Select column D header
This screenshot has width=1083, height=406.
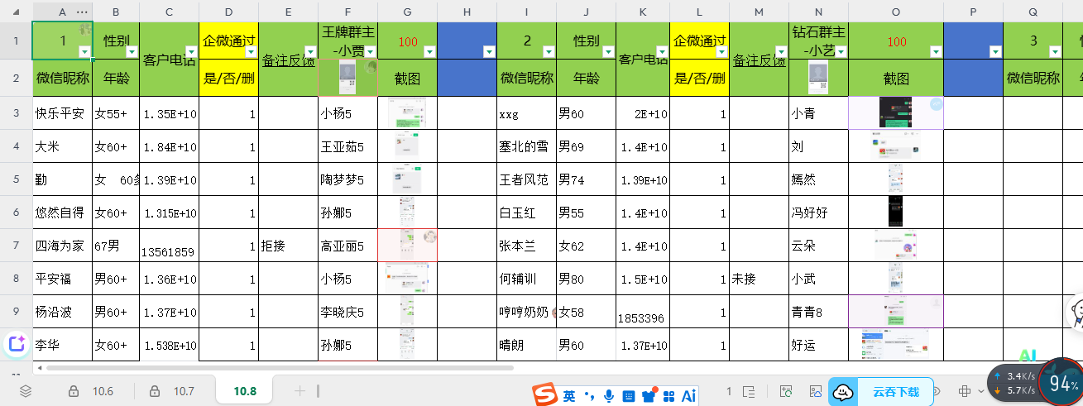tap(228, 12)
